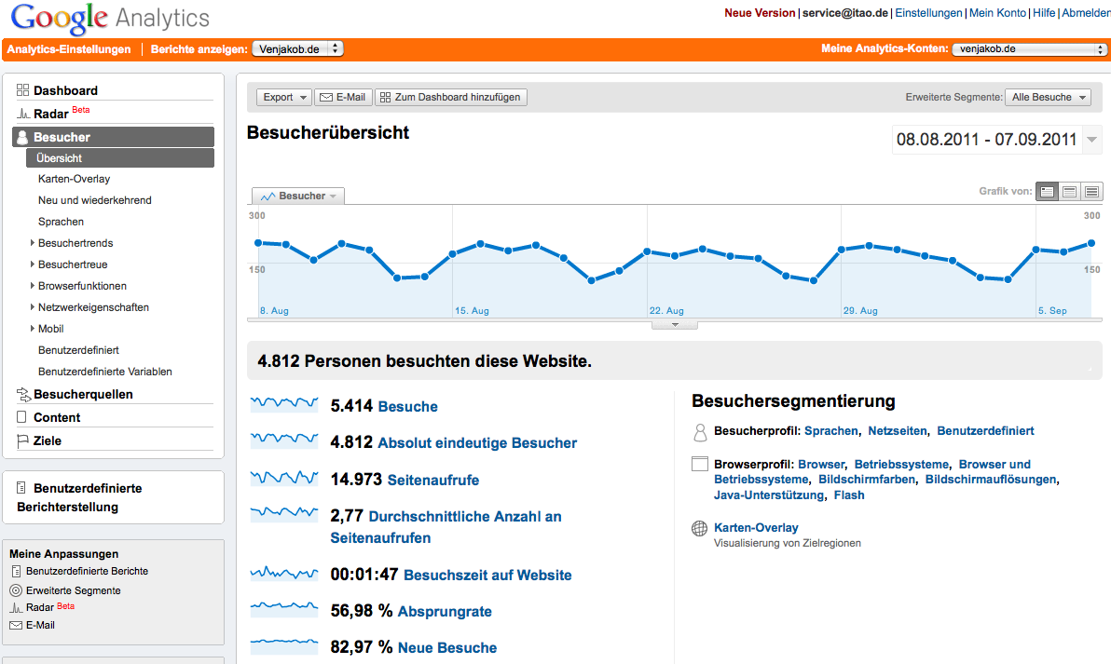Image resolution: width=1111 pixels, height=664 pixels.
Task: Click the Dashboard grid icon in sidebar
Action: 22,90
